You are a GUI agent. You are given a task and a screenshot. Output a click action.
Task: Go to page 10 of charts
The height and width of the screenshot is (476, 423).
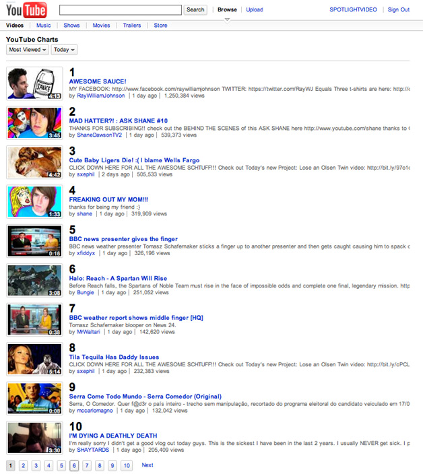pos(127,465)
